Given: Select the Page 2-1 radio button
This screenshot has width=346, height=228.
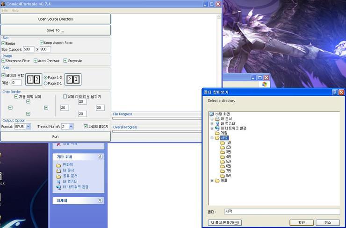Looking at the screenshot, I should [x=45, y=83].
